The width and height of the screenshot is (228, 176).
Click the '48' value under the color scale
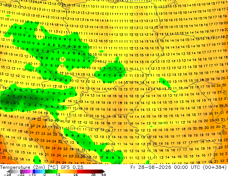(104, 175)
